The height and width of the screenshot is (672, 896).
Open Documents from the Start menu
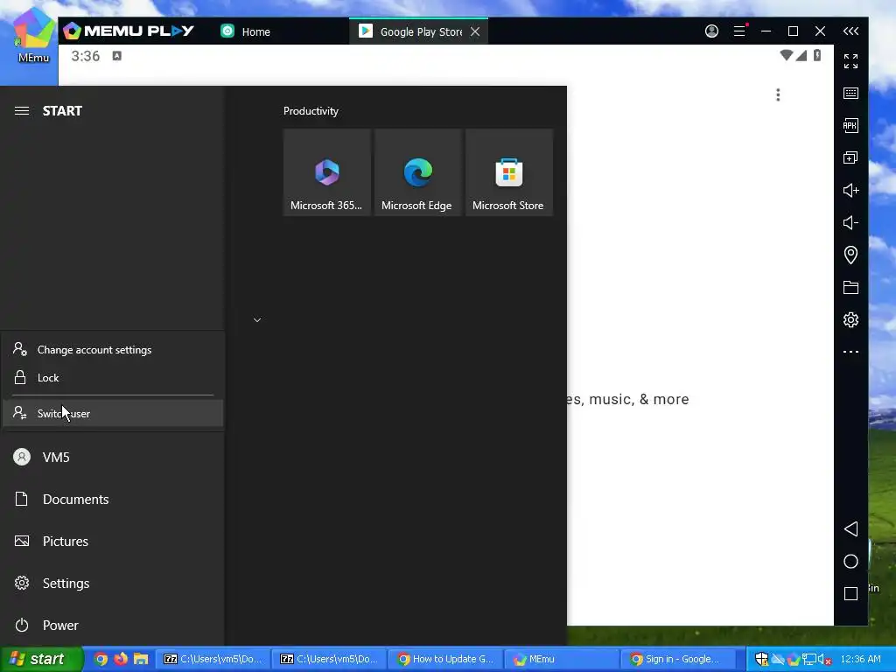pyautogui.click(x=113, y=500)
